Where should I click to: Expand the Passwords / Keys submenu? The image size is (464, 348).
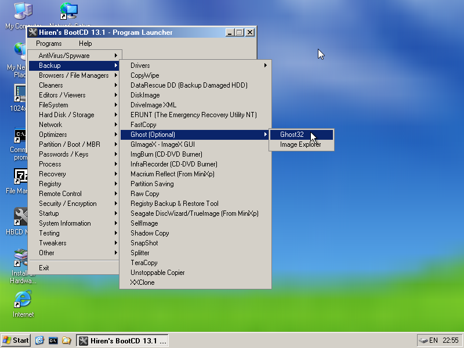point(74,154)
